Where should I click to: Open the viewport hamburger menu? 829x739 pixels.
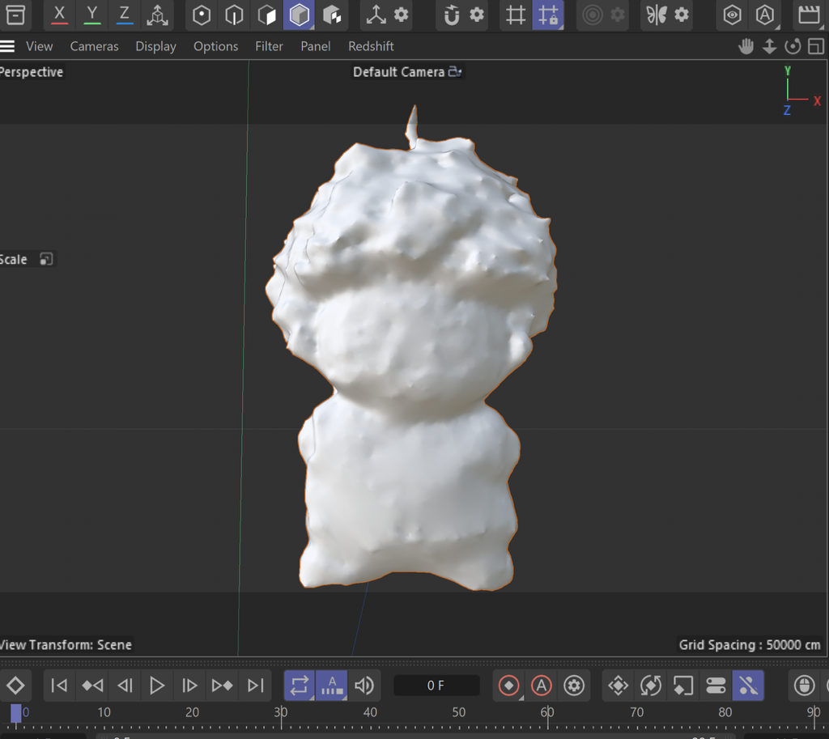click(x=7, y=46)
